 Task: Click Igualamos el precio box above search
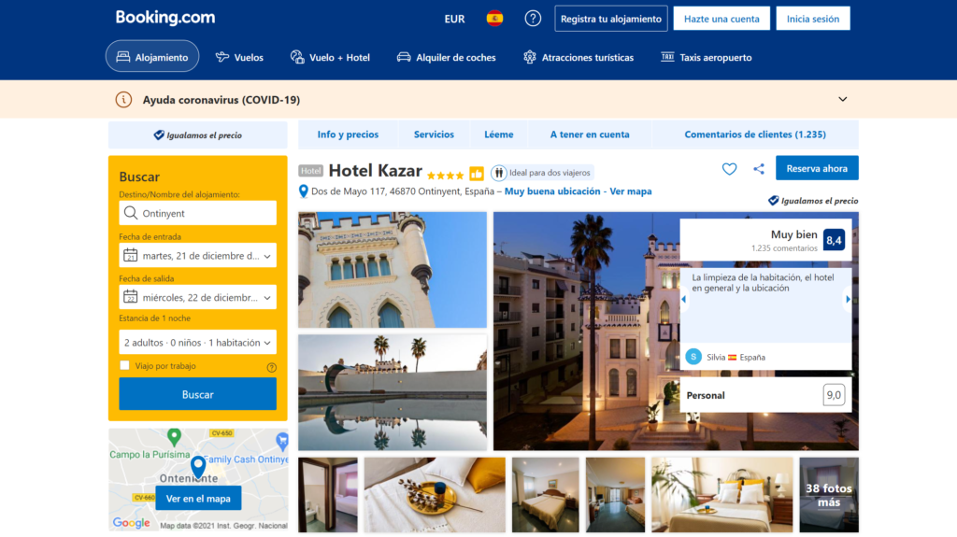(198, 134)
